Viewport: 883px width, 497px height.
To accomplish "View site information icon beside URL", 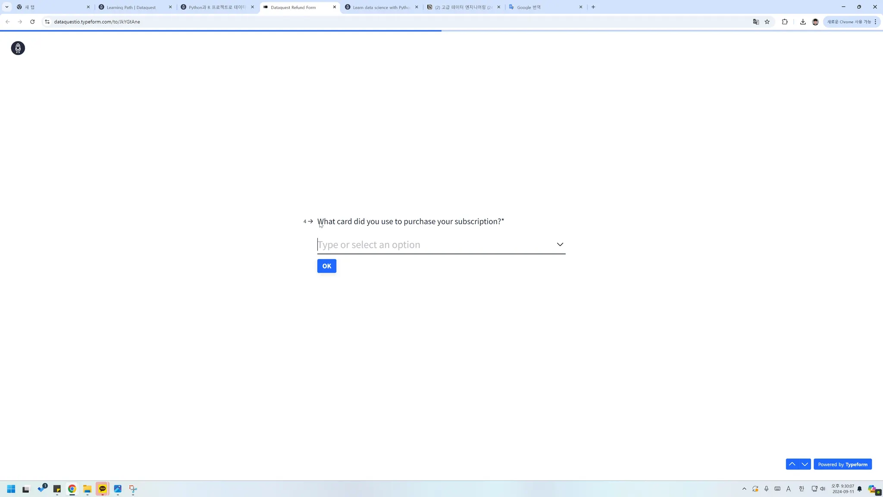I will (47, 22).
